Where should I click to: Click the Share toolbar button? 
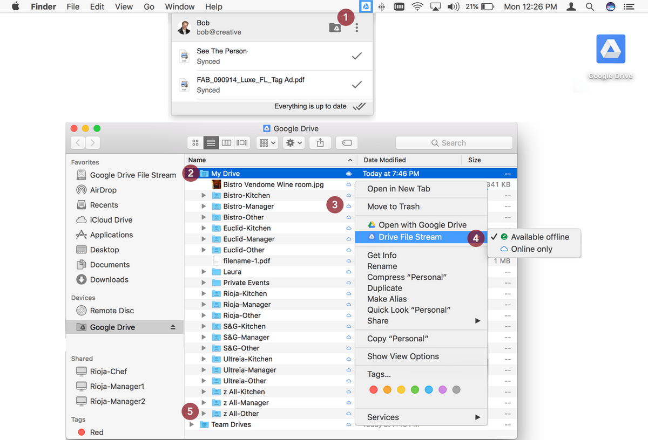(x=320, y=143)
